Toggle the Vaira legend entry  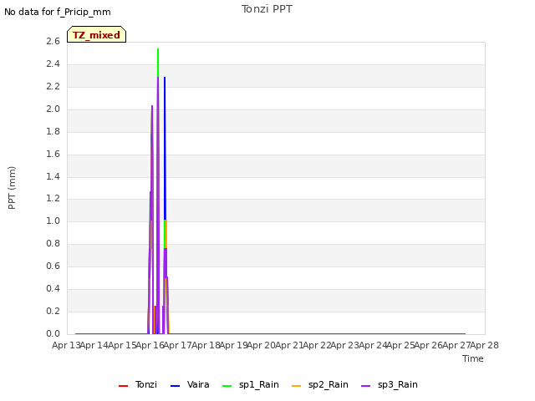point(190,384)
